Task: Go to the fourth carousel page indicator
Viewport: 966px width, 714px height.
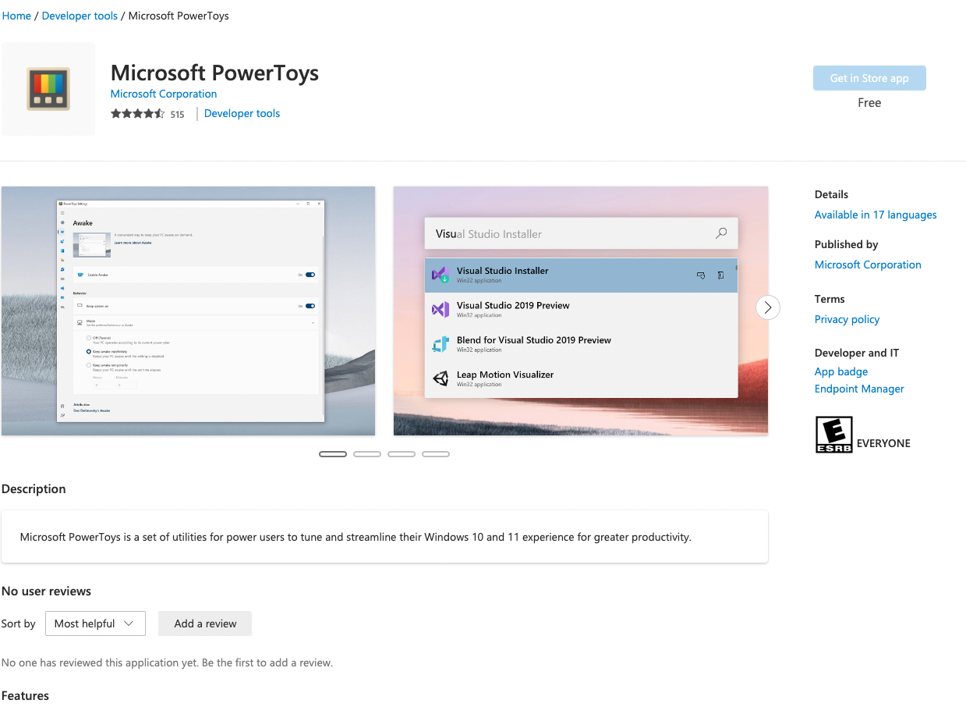Action: click(436, 454)
